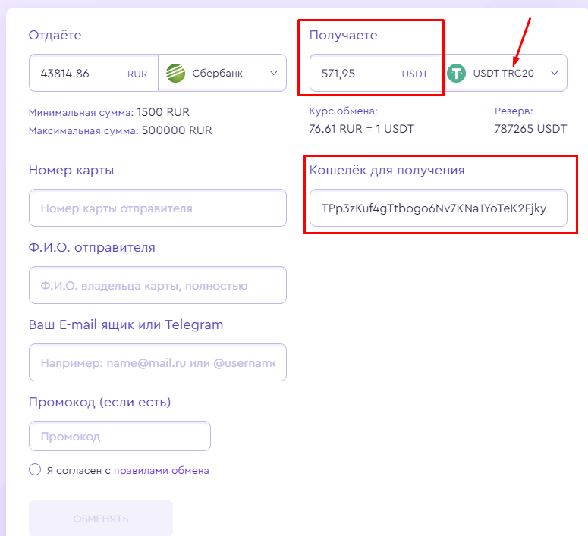Expand the Сбербанк dropdown chevron
The height and width of the screenshot is (536, 588).
click(x=274, y=74)
